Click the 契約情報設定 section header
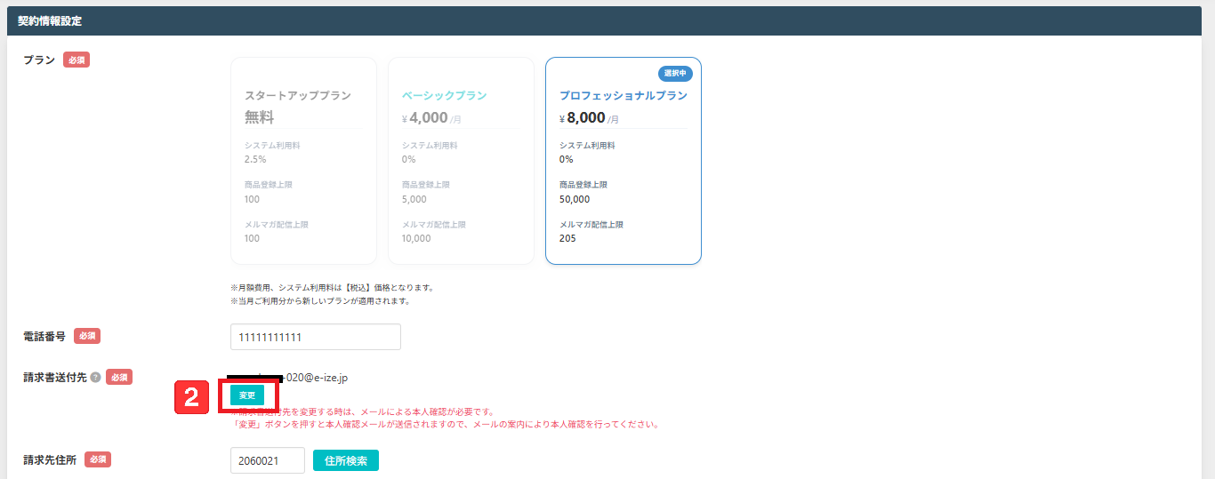 pos(50,20)
